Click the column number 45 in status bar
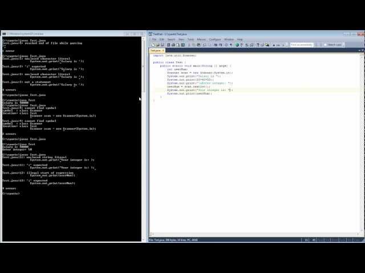Viewport: 365px width, 273px height. 314,240
